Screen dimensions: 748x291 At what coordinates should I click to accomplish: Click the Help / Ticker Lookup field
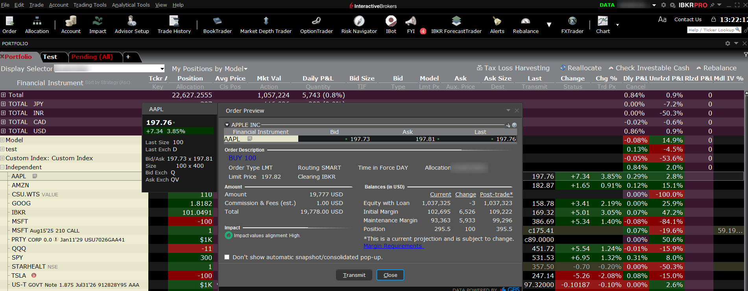[713, 30]
